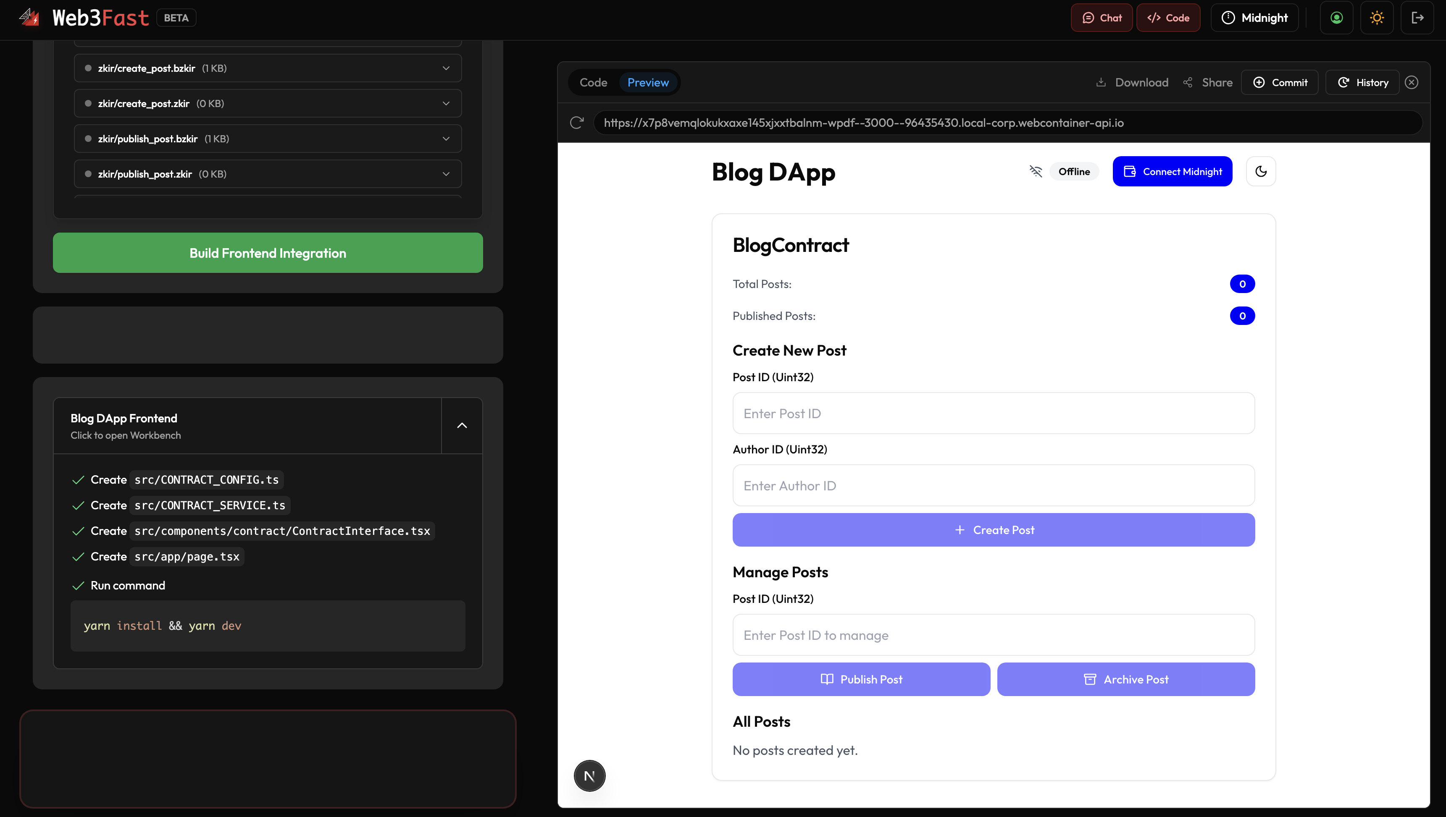Expand zkir/publish_post.zkir file row

coord(268,174)
